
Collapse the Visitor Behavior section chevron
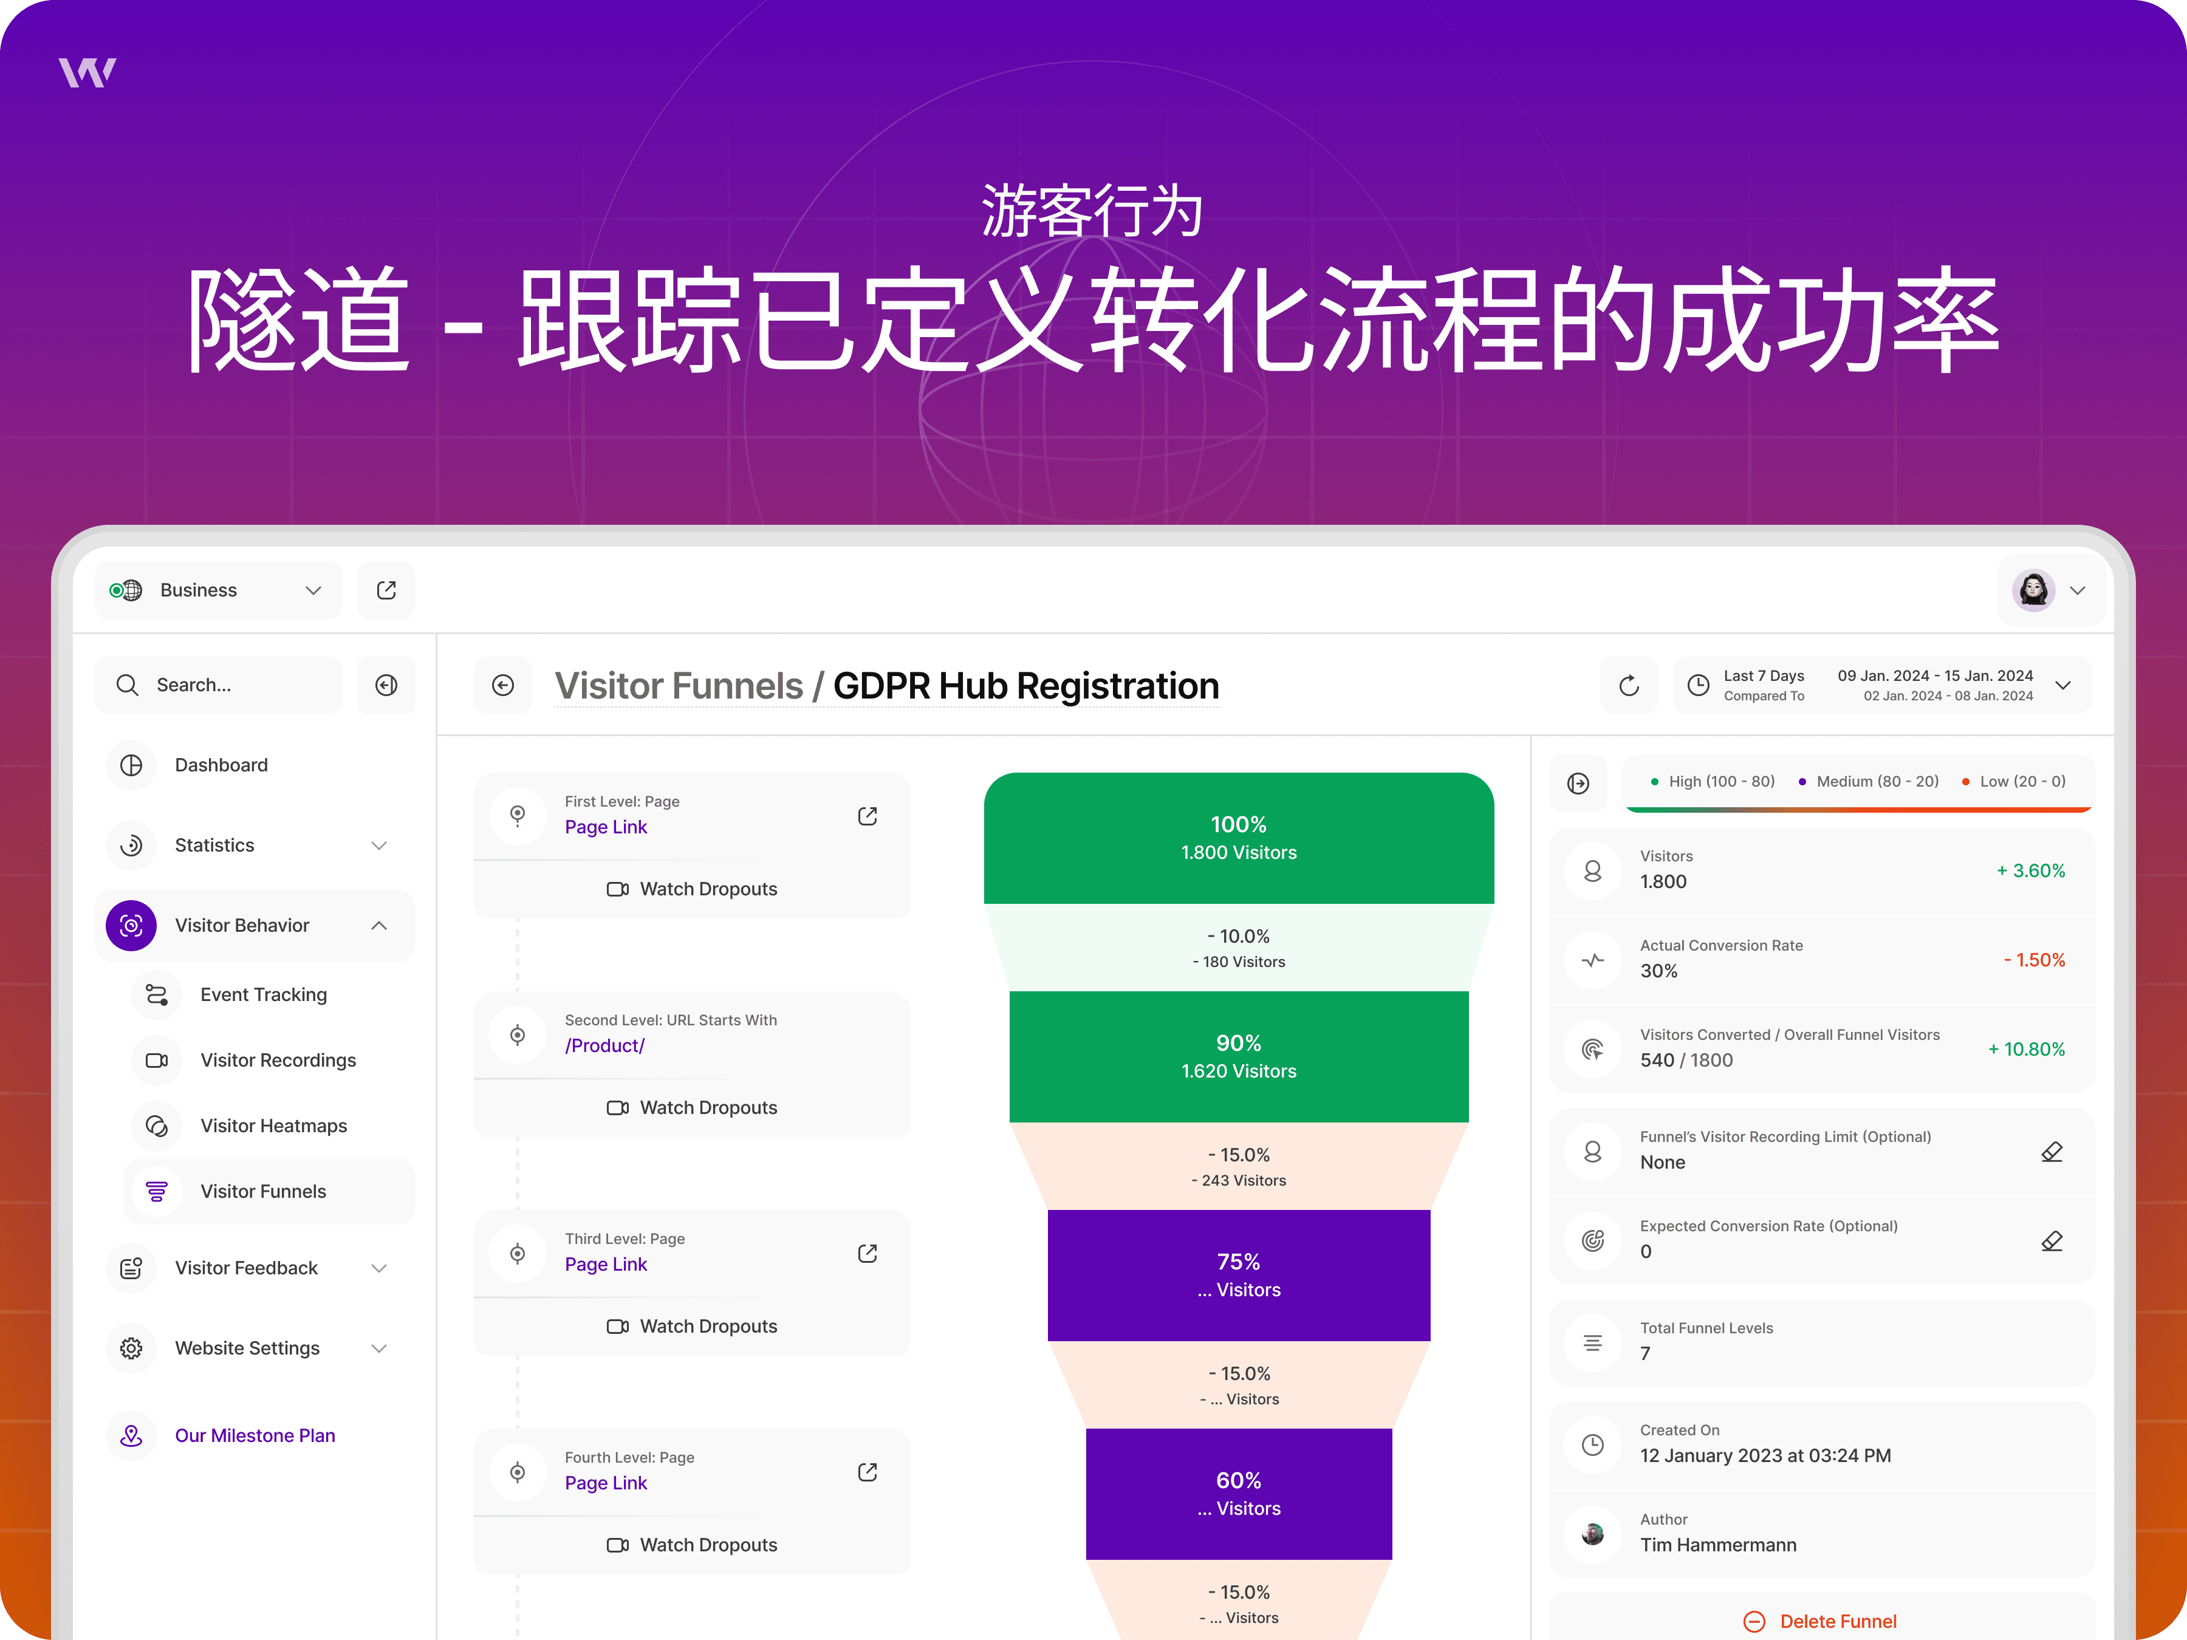[378, 925]
